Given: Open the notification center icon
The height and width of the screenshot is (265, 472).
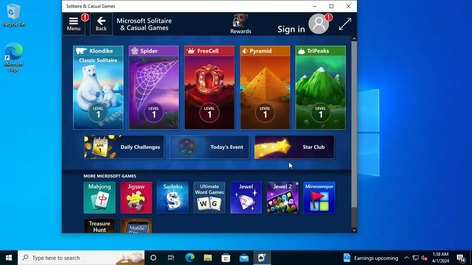Looking at the screenshot, I should click(461, 258).
